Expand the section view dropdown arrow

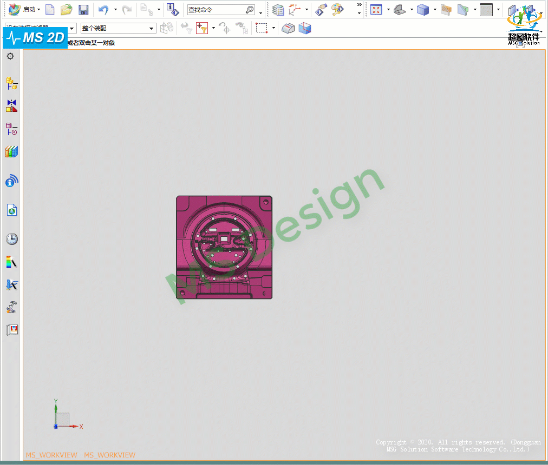[475, 9]
